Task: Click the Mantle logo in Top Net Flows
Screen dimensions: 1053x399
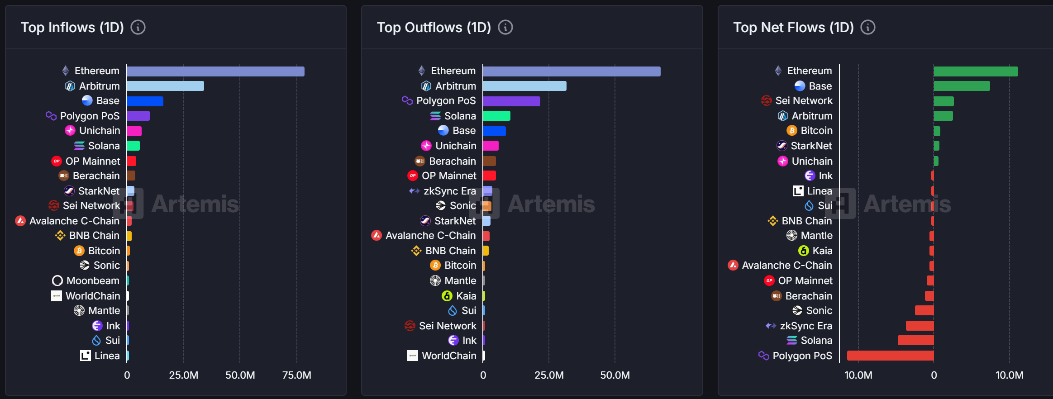Action: pos(792,235)
